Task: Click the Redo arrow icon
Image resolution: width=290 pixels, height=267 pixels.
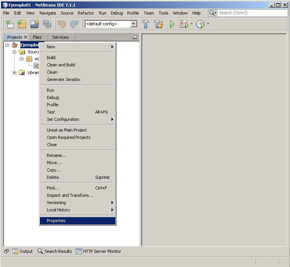Action: pyautogui.click(x=74, y=24)
